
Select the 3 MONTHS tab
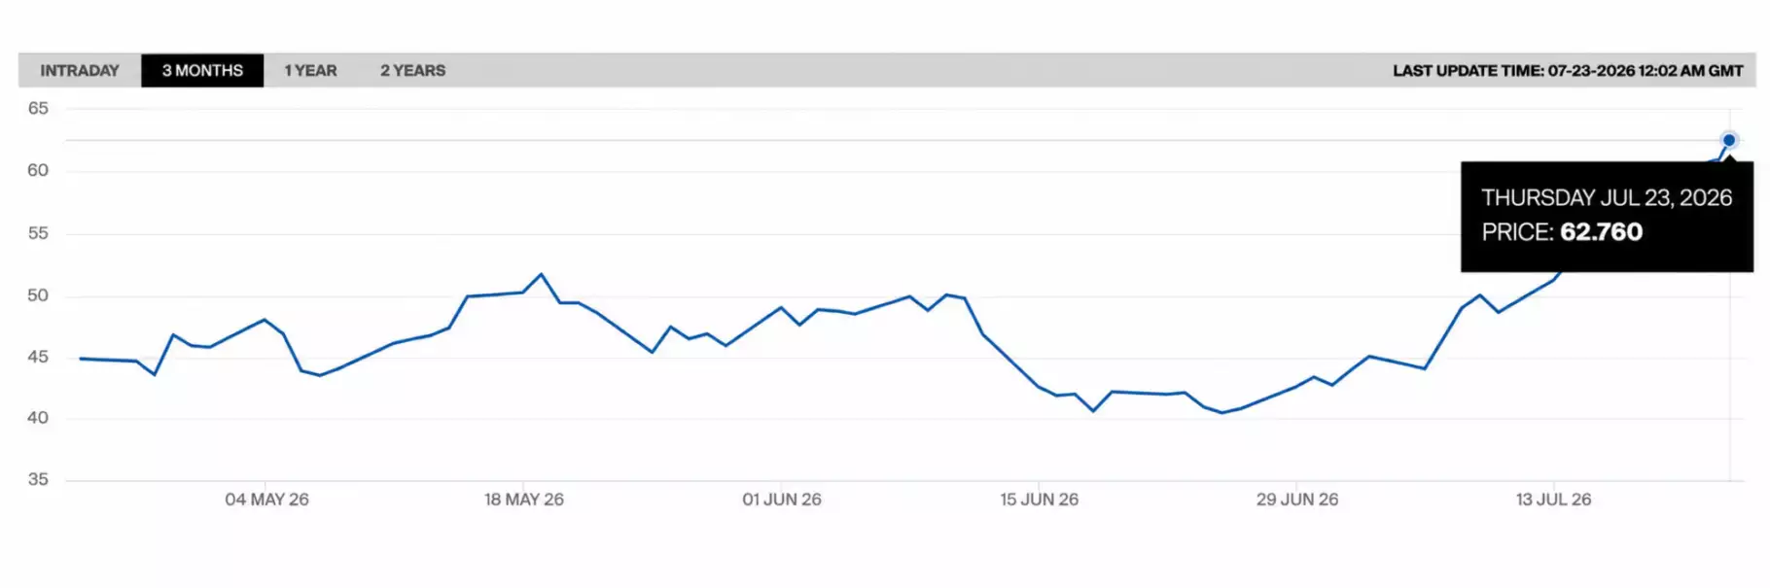click(202, 71)
